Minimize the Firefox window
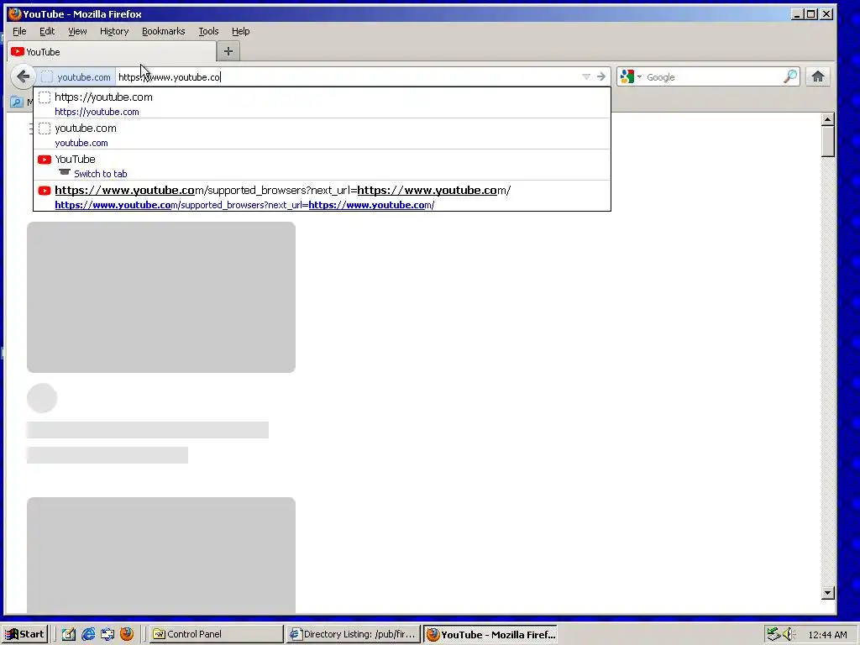860x645 pixels. coord(797,13)
